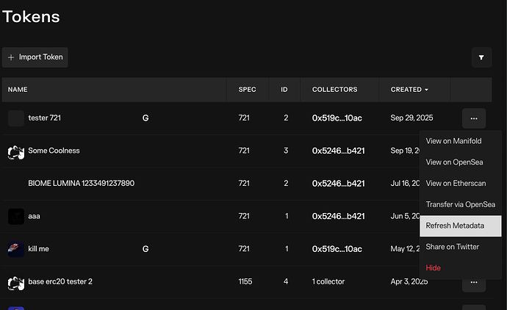Click BIOME LUMINA 1233491237890 token name

point(81,183)
